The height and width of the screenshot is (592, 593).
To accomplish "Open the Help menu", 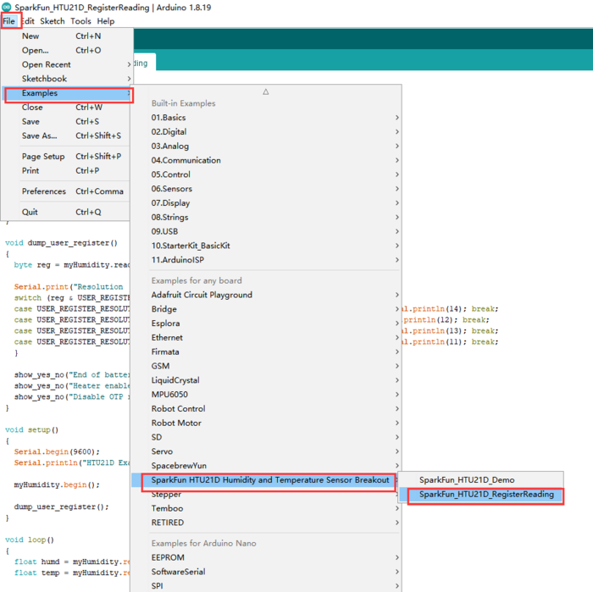I will pyautogui.click(x=106, y=21).
